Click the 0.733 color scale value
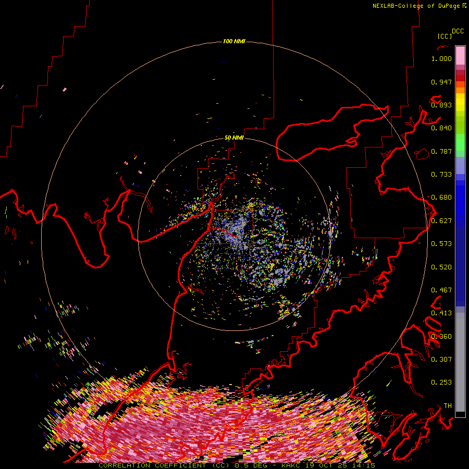469x469 pixels. pyautogui.click(x=441, y=175)
